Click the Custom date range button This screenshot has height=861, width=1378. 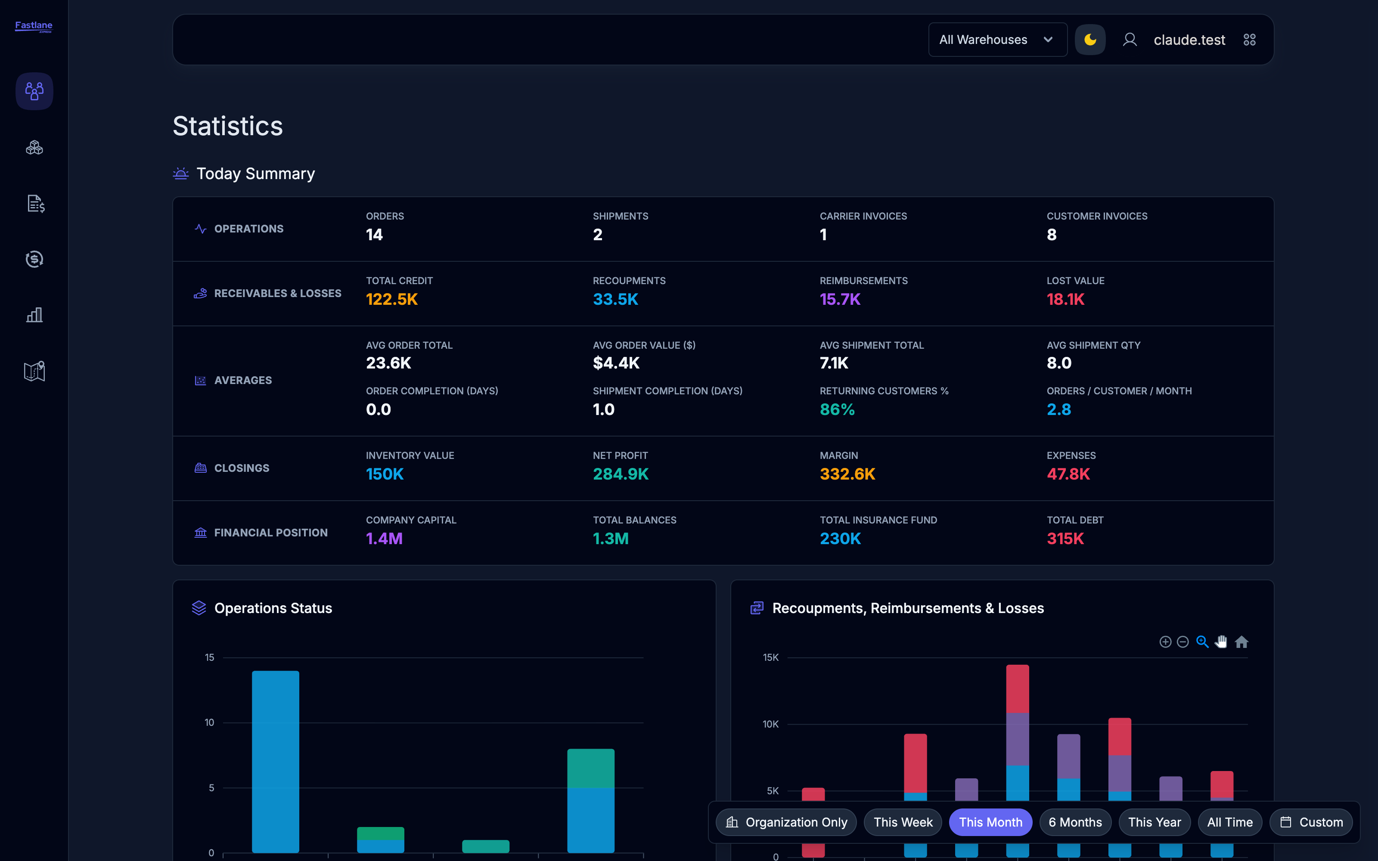1311,822
